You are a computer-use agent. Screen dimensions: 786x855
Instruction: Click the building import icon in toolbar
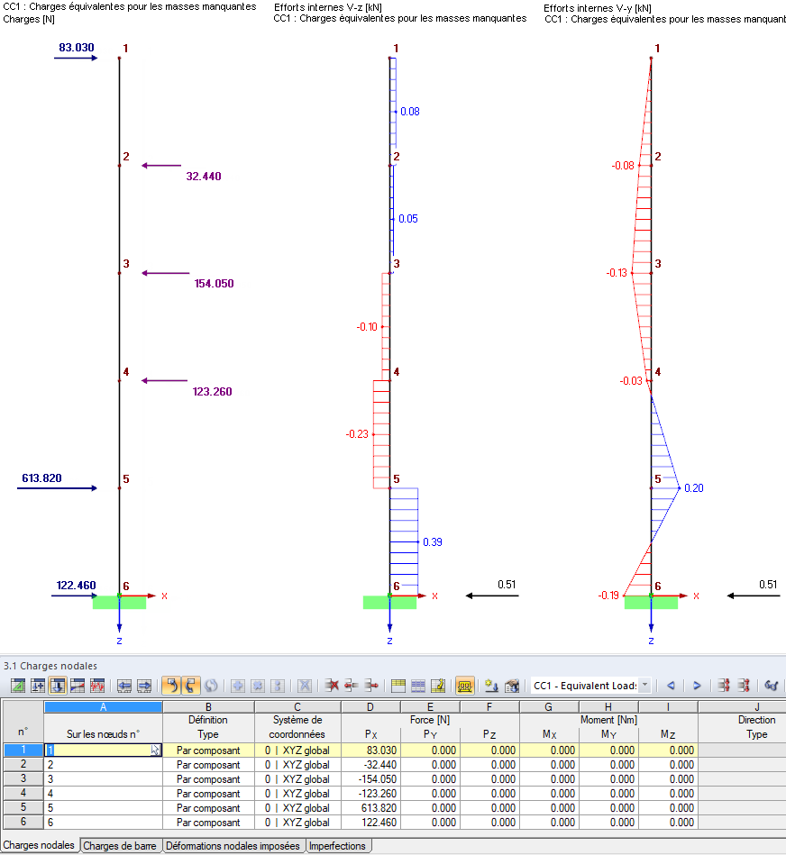[512, 686]
